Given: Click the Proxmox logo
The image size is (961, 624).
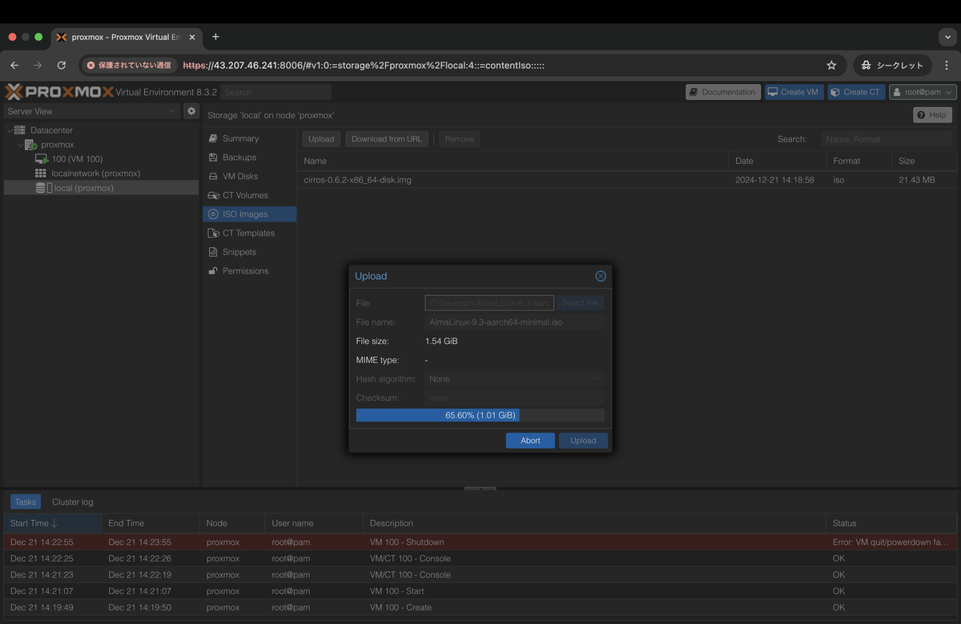Looking at the screenshot, I should tap(58, 92).
